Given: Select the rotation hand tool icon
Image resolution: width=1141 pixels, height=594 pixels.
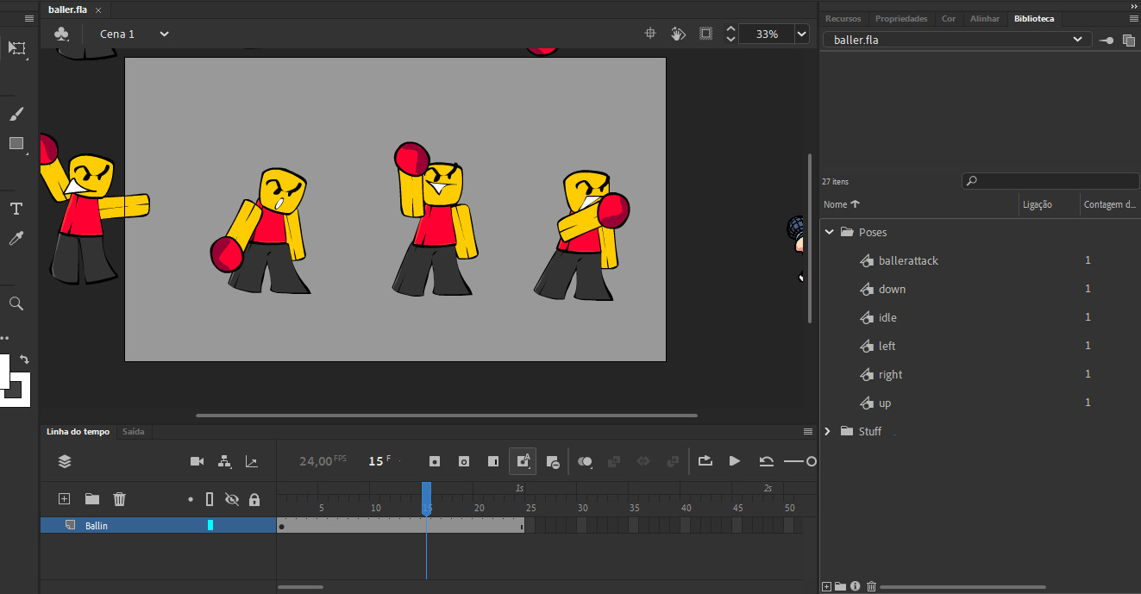Looking at the screenshot, I should (679, 34).
